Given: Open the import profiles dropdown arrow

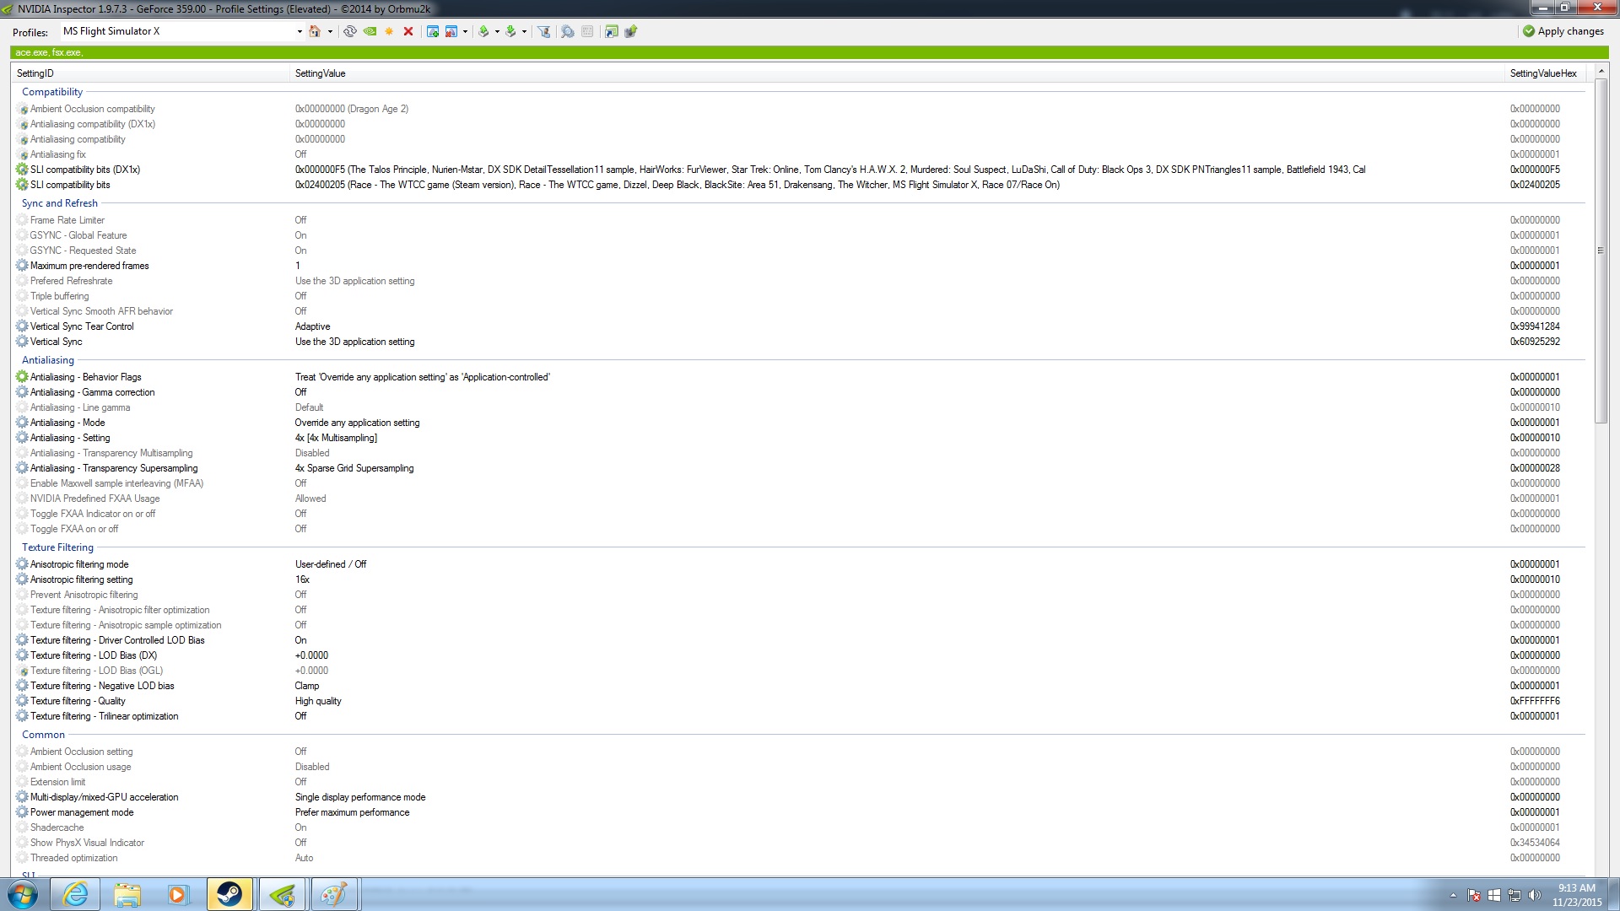Looking at the screenshot, I should [524, 31].
